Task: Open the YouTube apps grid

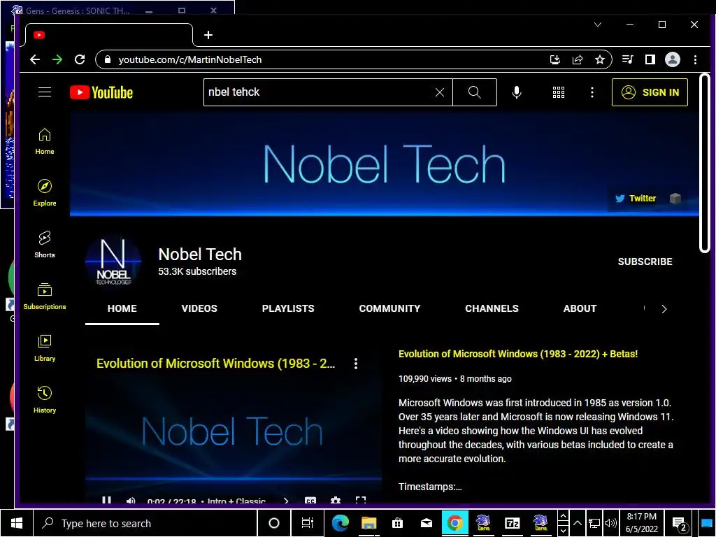Action: tap(559, 92)
